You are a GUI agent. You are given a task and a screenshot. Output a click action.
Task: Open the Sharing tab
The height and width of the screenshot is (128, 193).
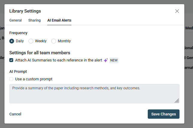(x=34, y=20)
